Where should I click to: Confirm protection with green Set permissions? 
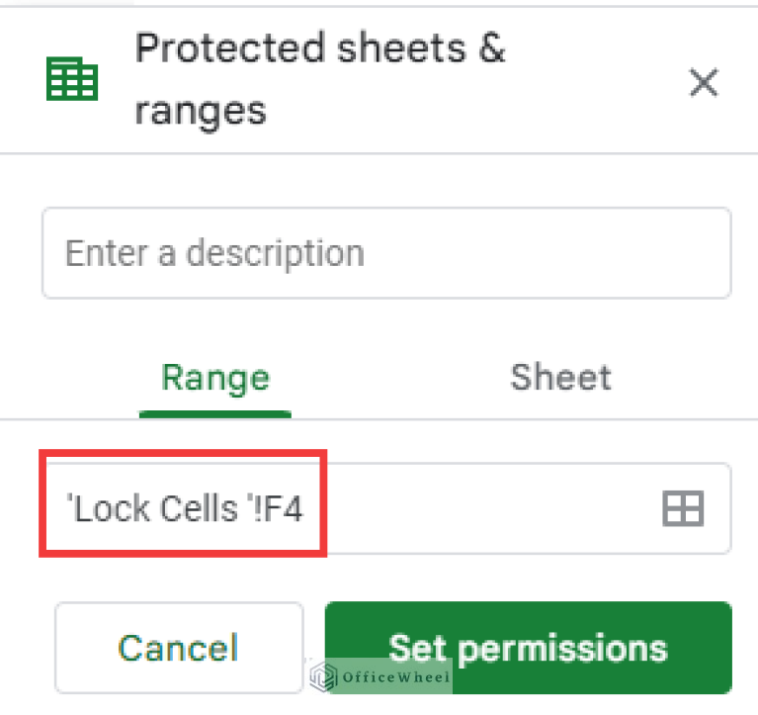[x=528, y=648]
